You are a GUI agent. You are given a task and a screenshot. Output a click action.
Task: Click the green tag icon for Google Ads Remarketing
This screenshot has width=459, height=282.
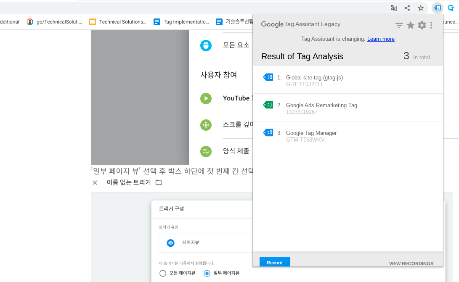click(268, 105)
